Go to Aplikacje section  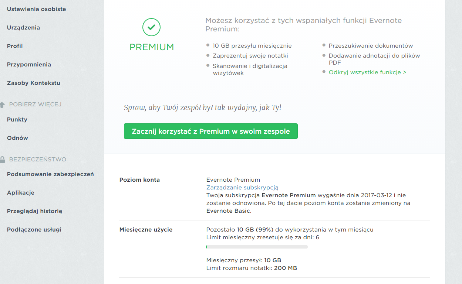tap(21, 193)
